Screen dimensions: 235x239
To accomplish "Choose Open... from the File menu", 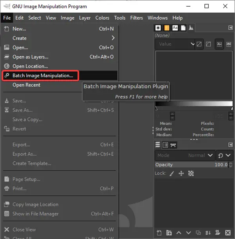I will [x=59, y=47].
